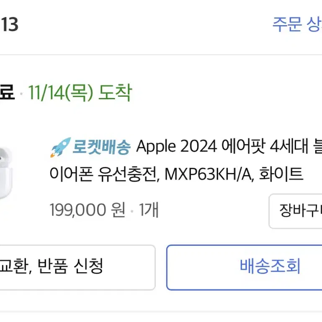Click the 도착 word in green
Screen dimensions: 322x322
[x=115, y=93]
